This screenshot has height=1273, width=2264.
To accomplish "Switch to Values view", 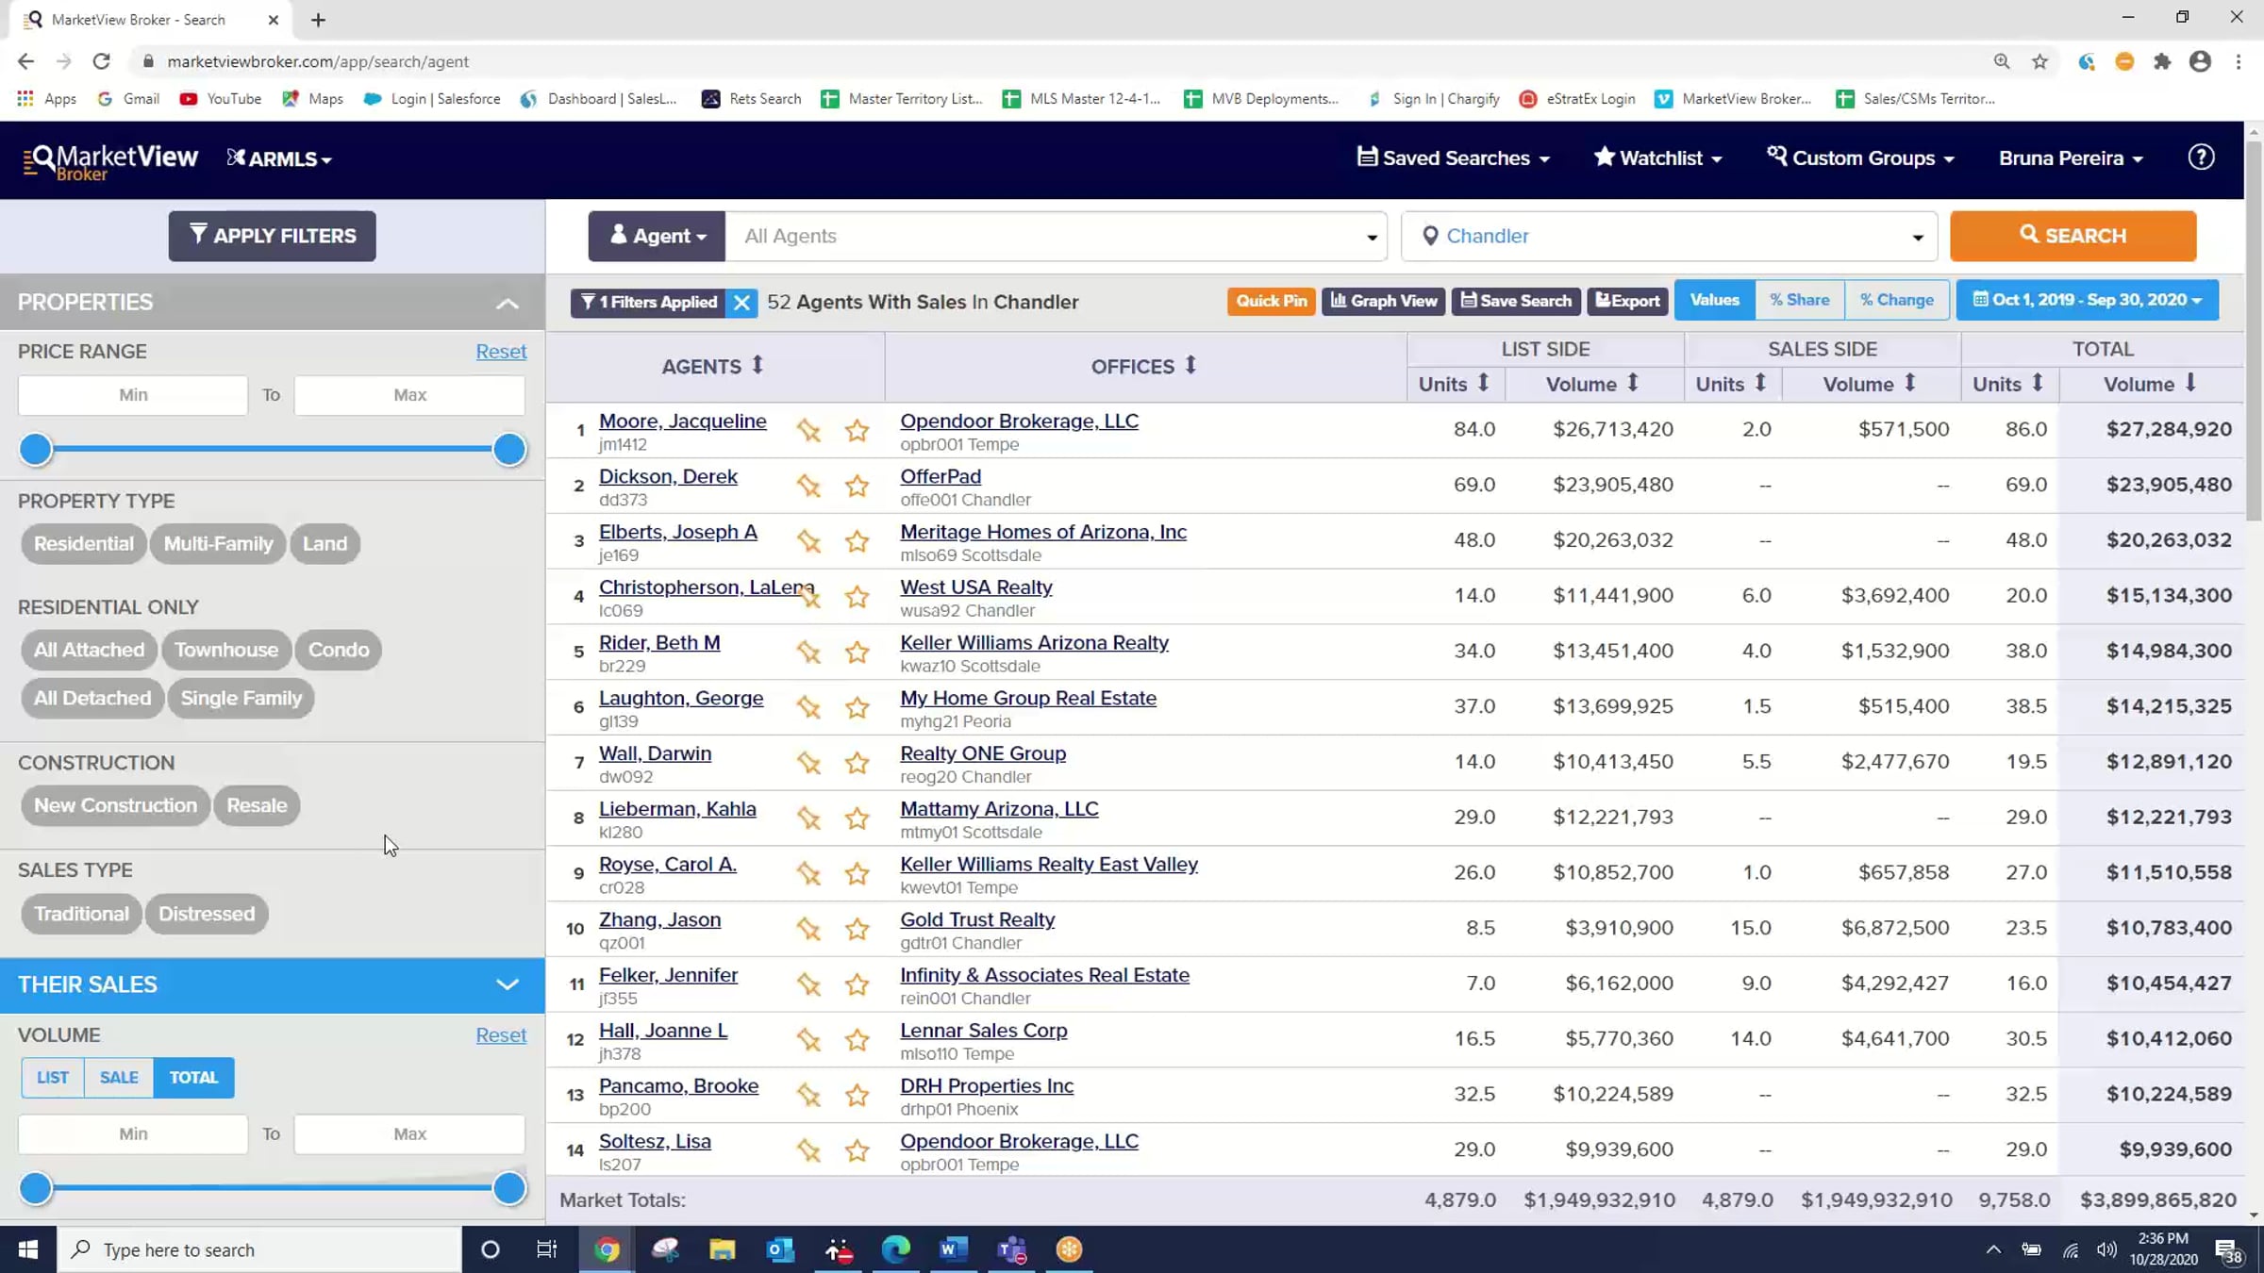I will 1714,300.
